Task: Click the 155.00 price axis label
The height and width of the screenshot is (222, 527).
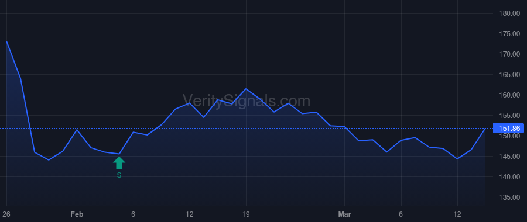Action: tap(509, 116)
